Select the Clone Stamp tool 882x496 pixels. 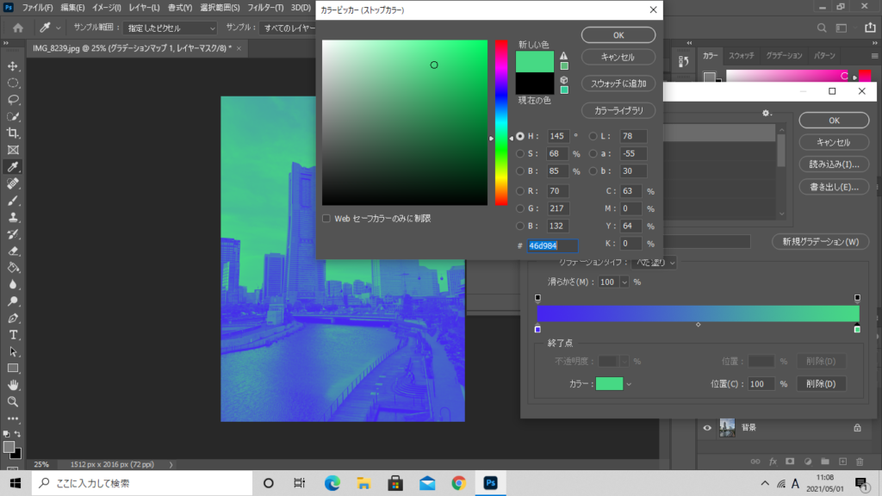point(12,218)
